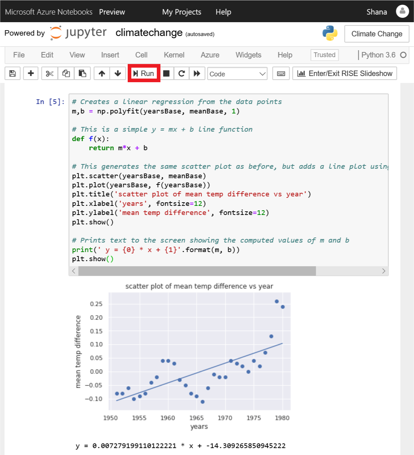Click the In [5] cell prompt
This screenshot has width=414, height=455.
tap(50, 102)
